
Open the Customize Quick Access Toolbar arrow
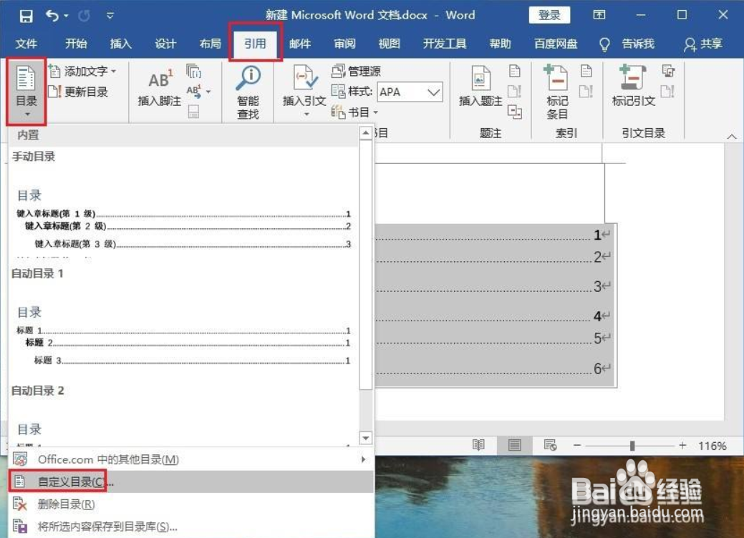tap(110, 16)
